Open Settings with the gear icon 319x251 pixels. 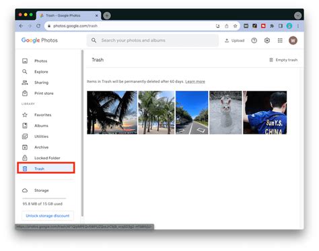267,40
